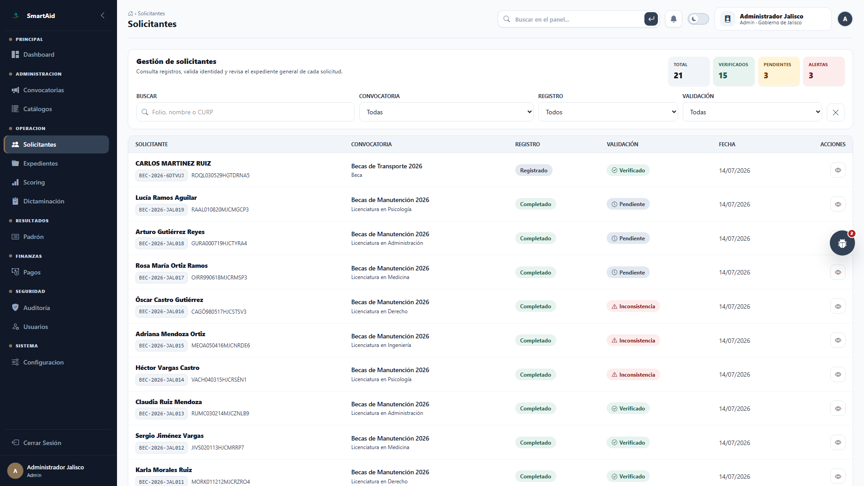Image resolution: width=864 pixels, height=486 pixels.
Task: Filter by Verificados 15 card
Action: [734, 71]
